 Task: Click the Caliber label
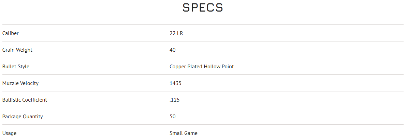point(10,33)
